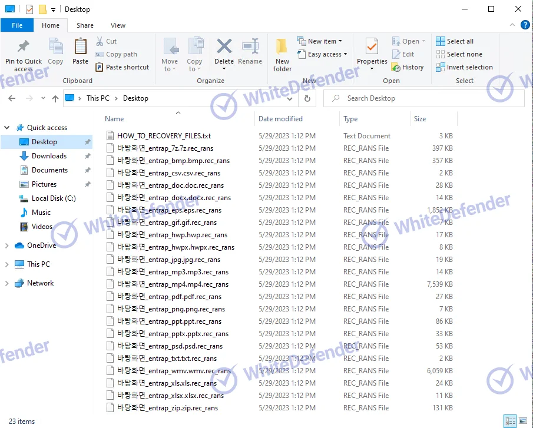Switch to large thumbnails view
Image resolution: width=533 pixels, height=428 pixels.
pos(523,421)
